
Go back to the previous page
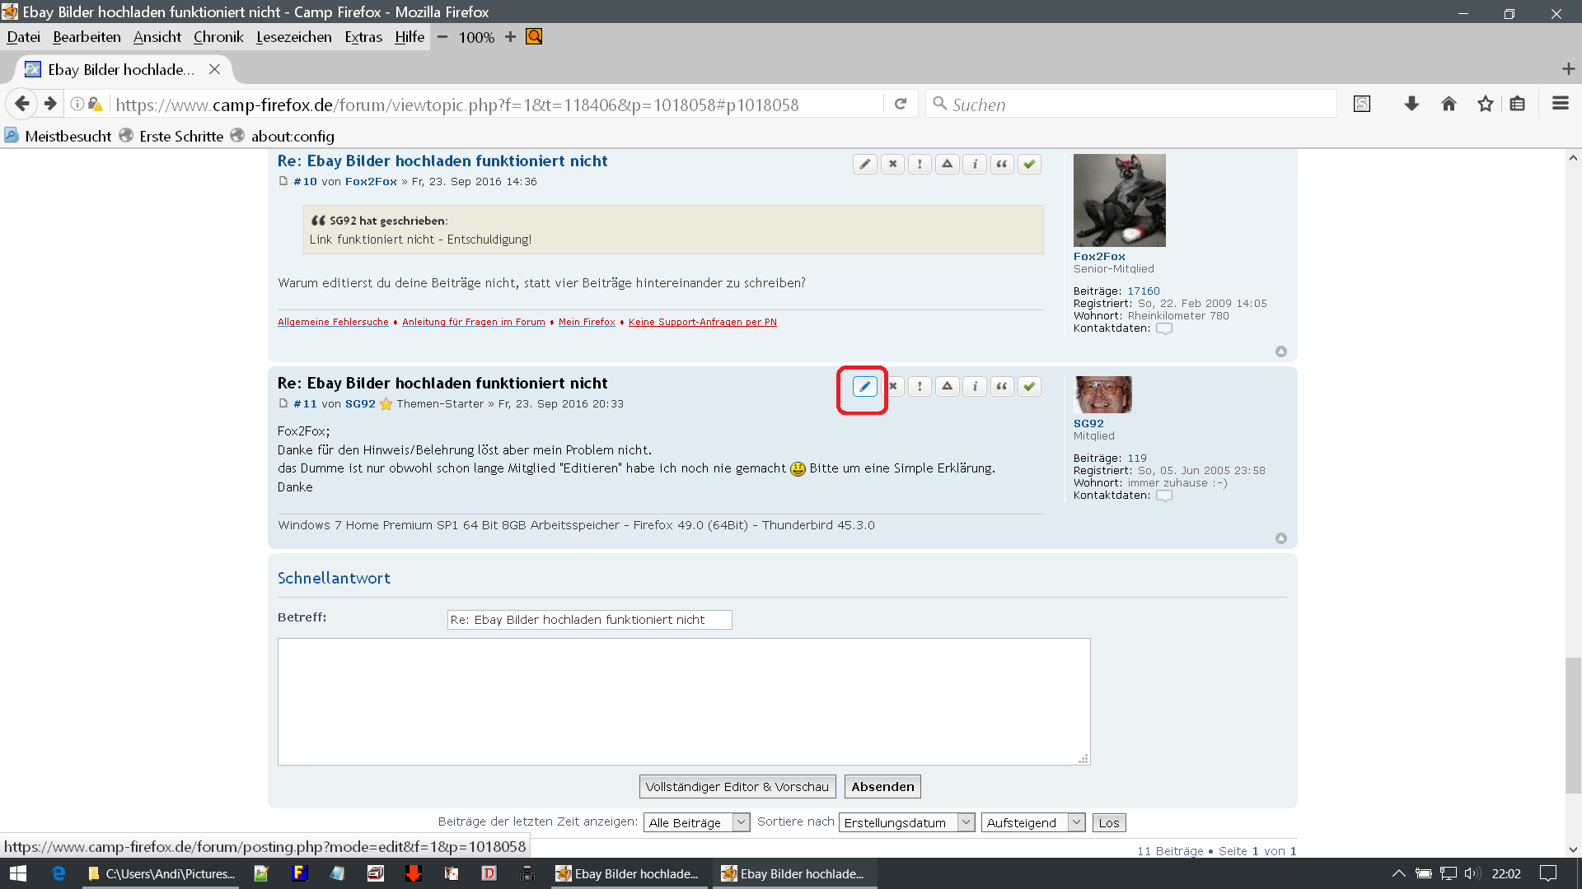coord(22,104)
